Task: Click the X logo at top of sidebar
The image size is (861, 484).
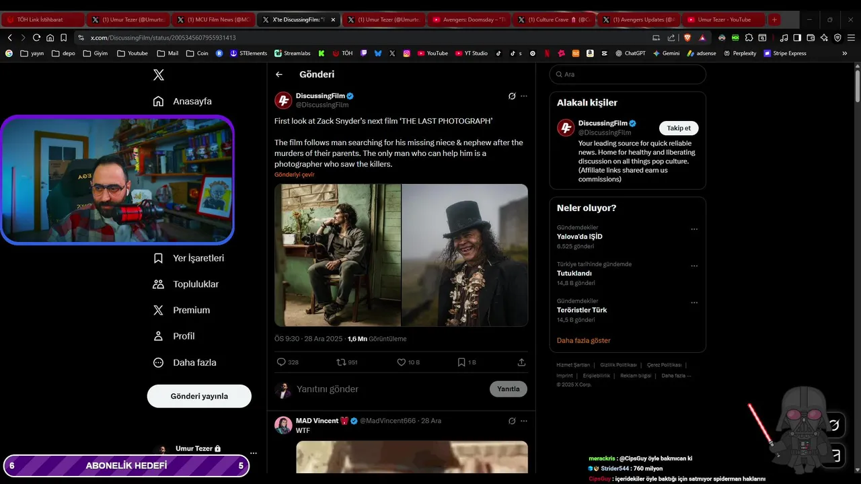Action: tap(159, 75)
